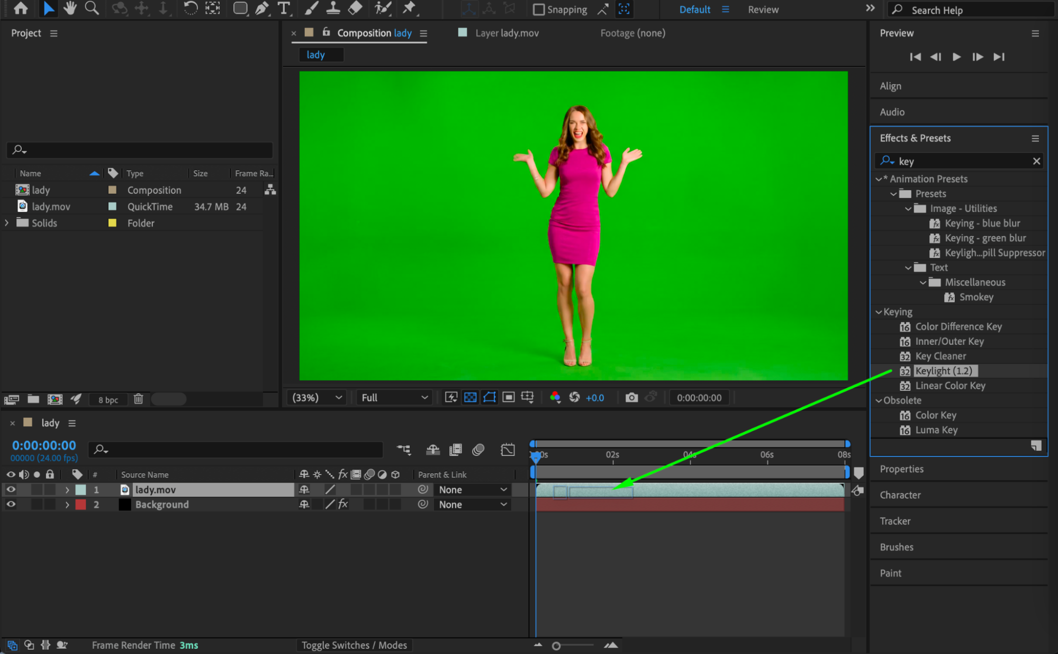1058x654 pixels.
Task: Click the timeline zoom slider handle
Action: coord(556,646)
